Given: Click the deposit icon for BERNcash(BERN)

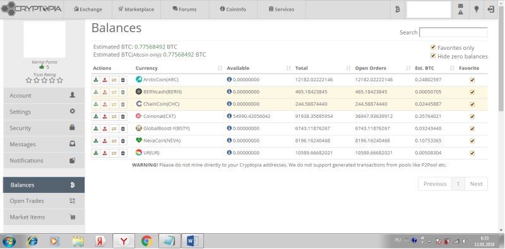Looking at the screenshot, I should pyautogui.click(x=96, y=92).
